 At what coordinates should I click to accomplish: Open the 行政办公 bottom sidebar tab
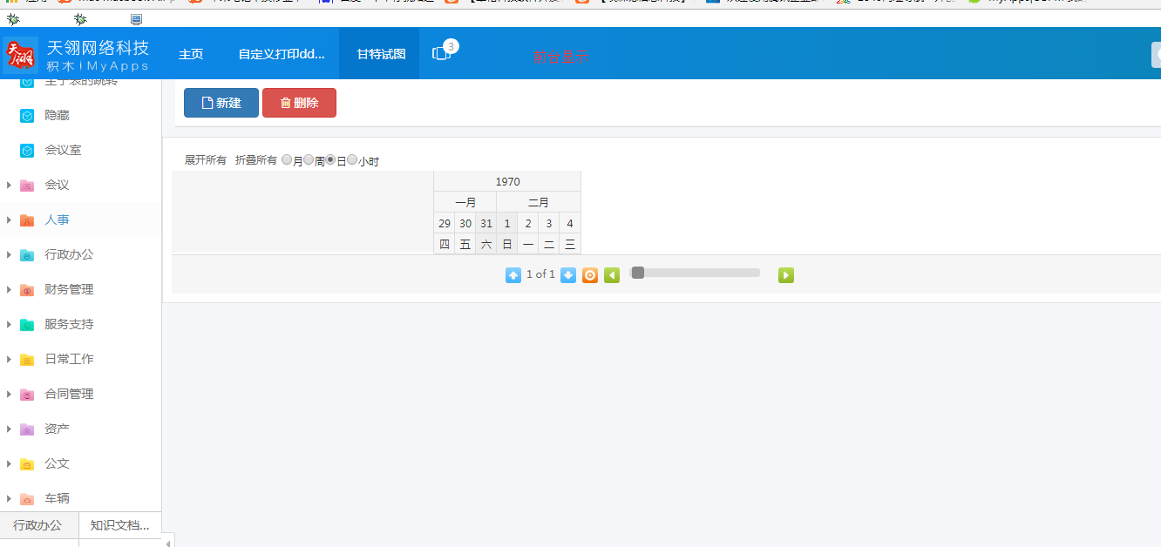point(37,525)
